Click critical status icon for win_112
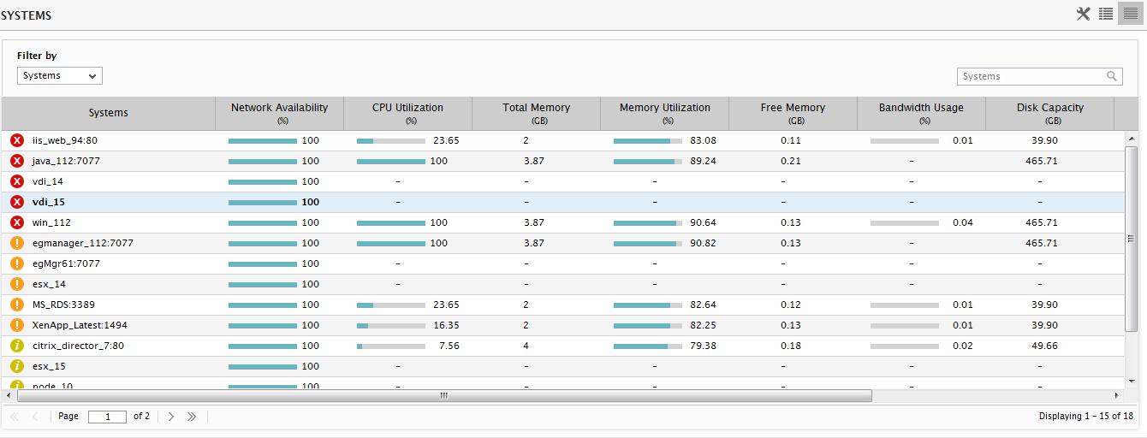This screenshot has height=438, width=1147. click(17, 222)
